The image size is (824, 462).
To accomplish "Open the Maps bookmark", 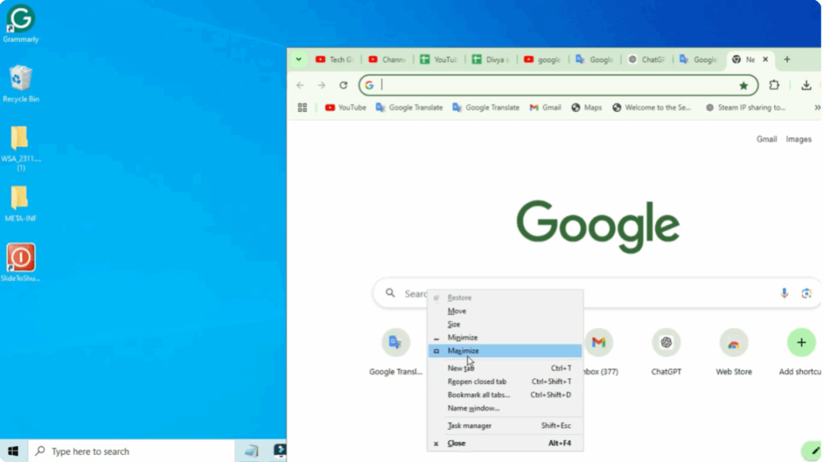I will point(587,107).
